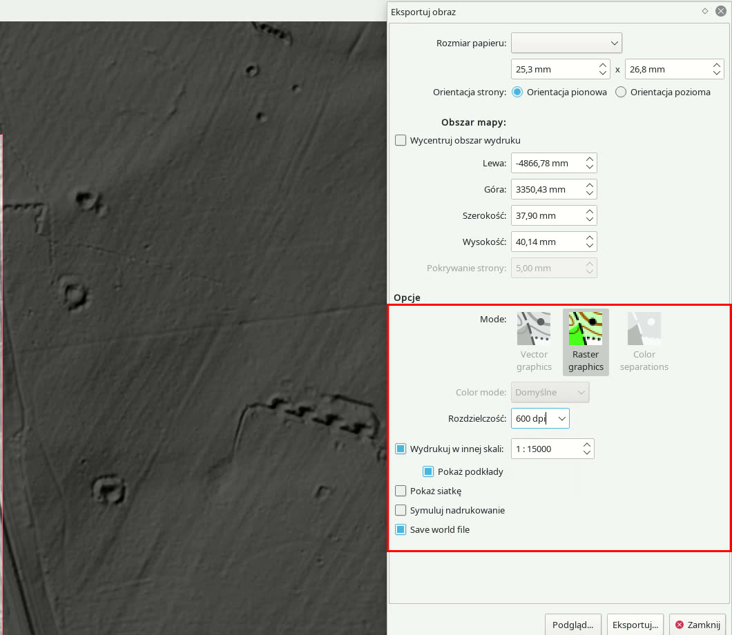732x635 pixels.
Task: Select Orientacja pozioma radio button
Action: 620,92
